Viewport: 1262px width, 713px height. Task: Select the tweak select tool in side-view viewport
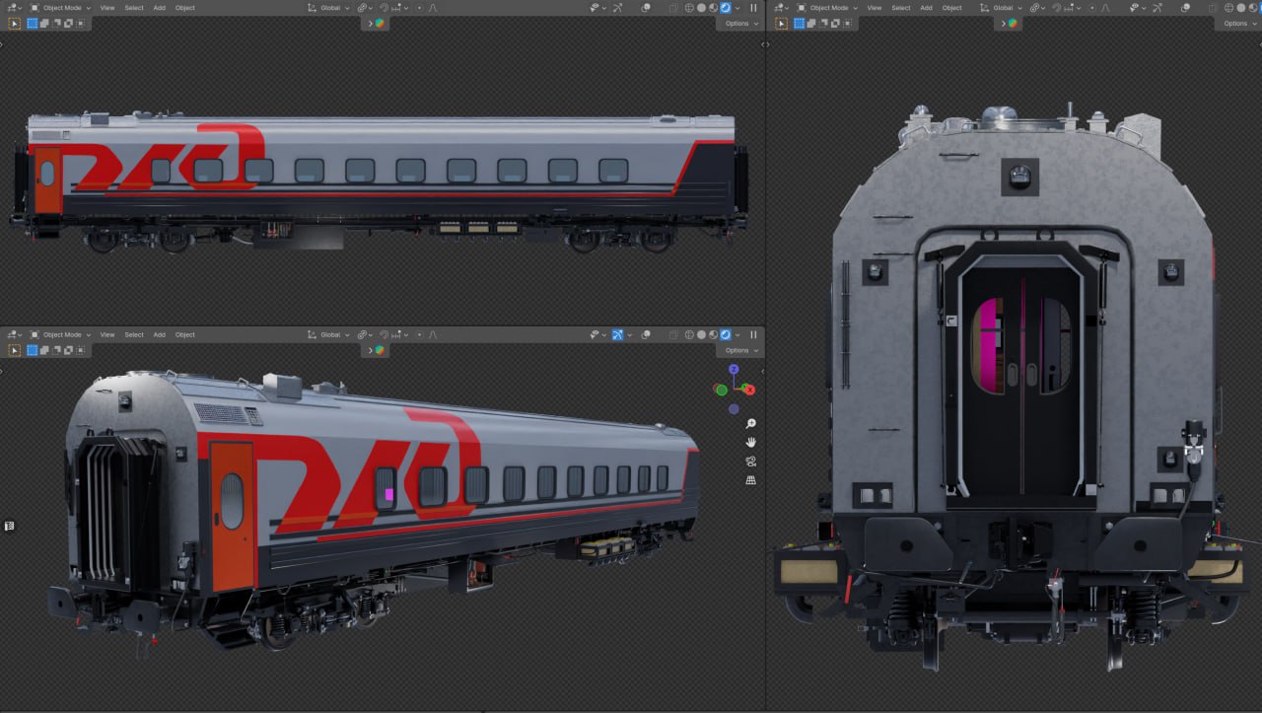click(x=14, y=23)
